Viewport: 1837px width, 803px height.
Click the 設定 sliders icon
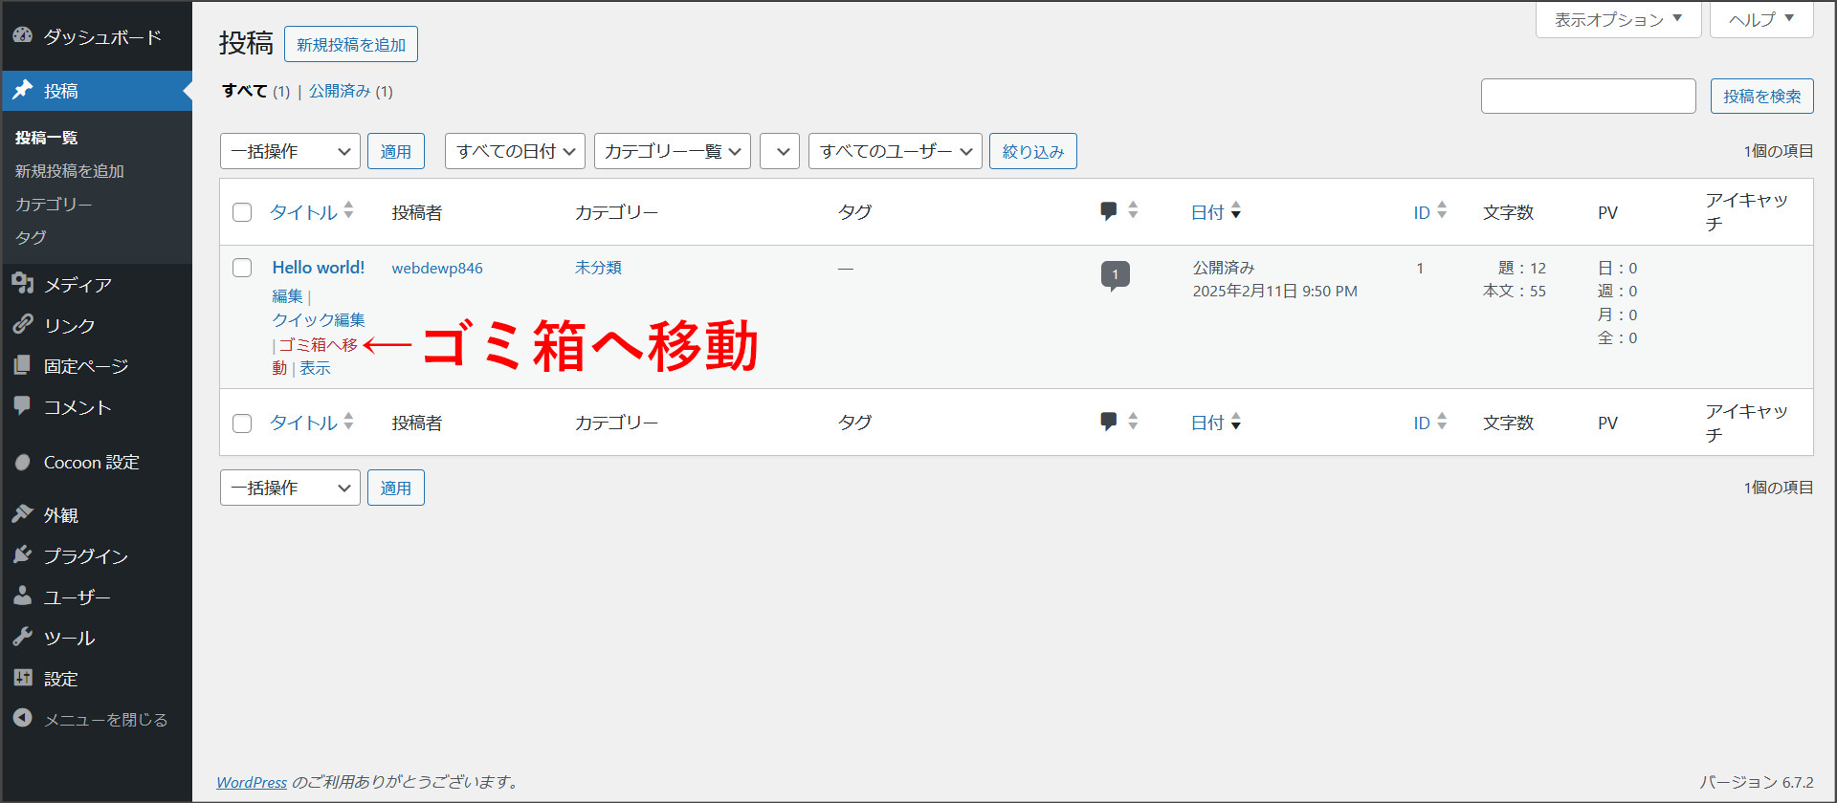pyautogui.click(x=23, y=678)
